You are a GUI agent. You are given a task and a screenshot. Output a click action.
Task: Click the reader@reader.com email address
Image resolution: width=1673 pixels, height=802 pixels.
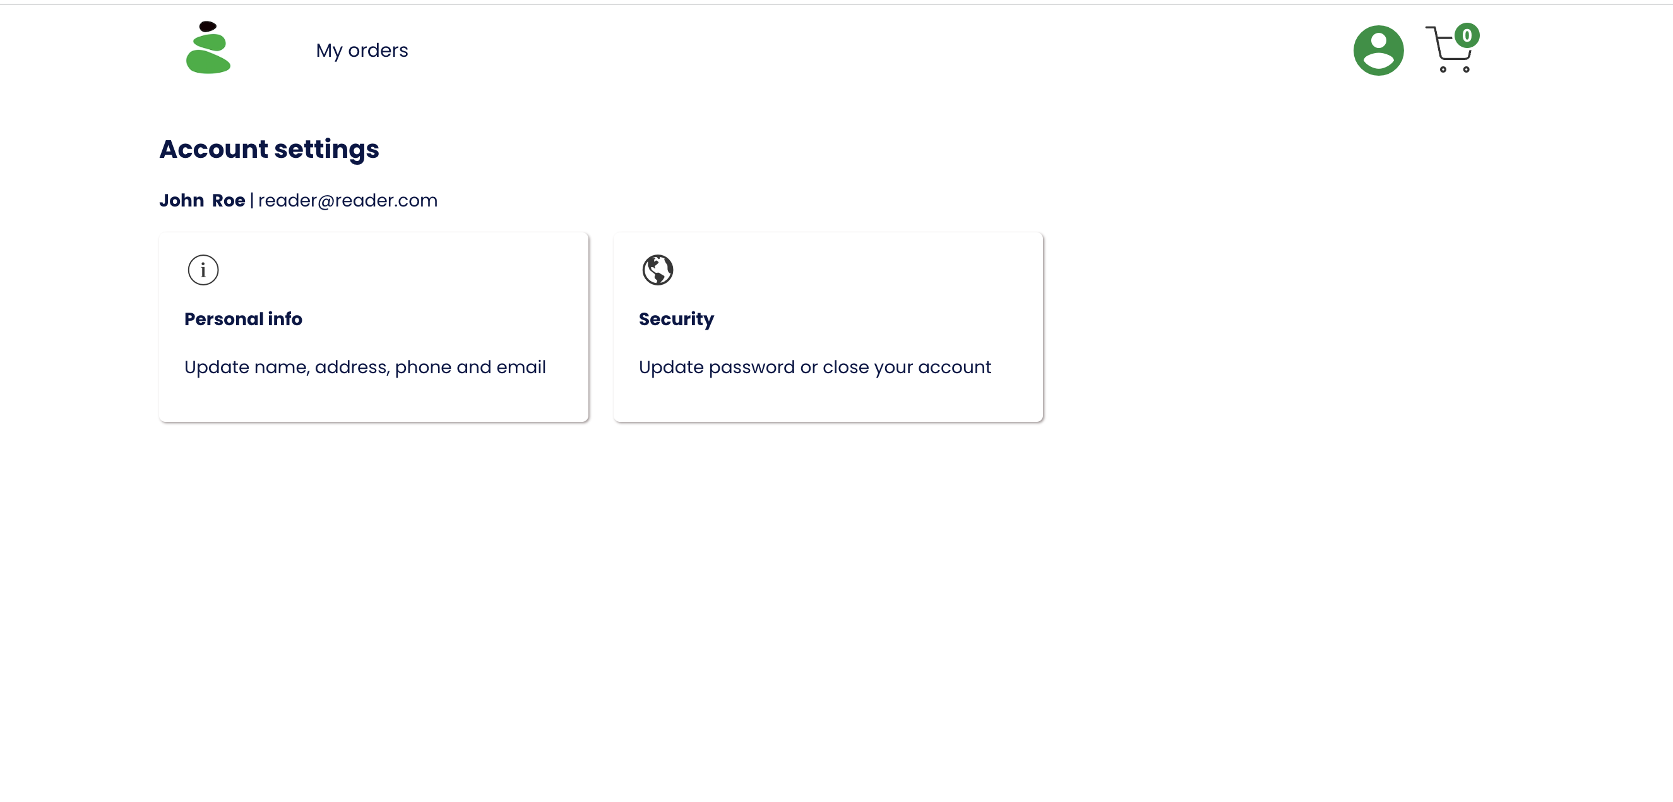(x=347, y=200)
